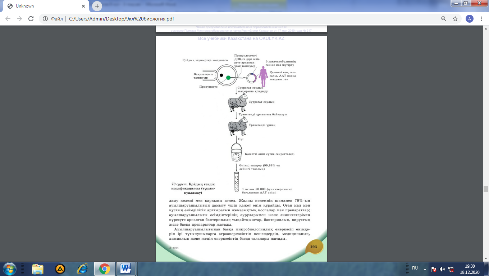Click the PDF vertical scrollbar thumb
Screen dimensions: 489x276
coord(486,189)
